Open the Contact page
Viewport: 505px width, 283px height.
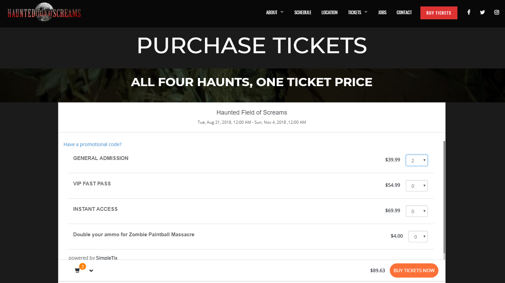click(404, 13)
